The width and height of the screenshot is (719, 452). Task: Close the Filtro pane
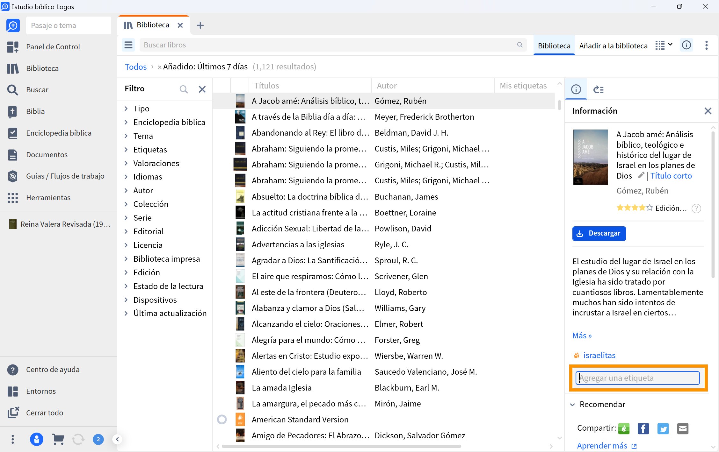coord(202,89)
